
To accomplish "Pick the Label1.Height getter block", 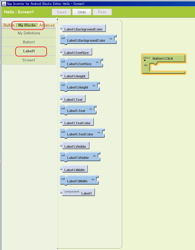I will point(74,75).
